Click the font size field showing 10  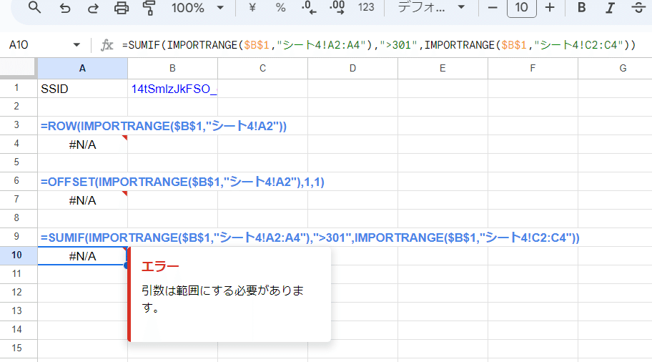pos(521,7)
